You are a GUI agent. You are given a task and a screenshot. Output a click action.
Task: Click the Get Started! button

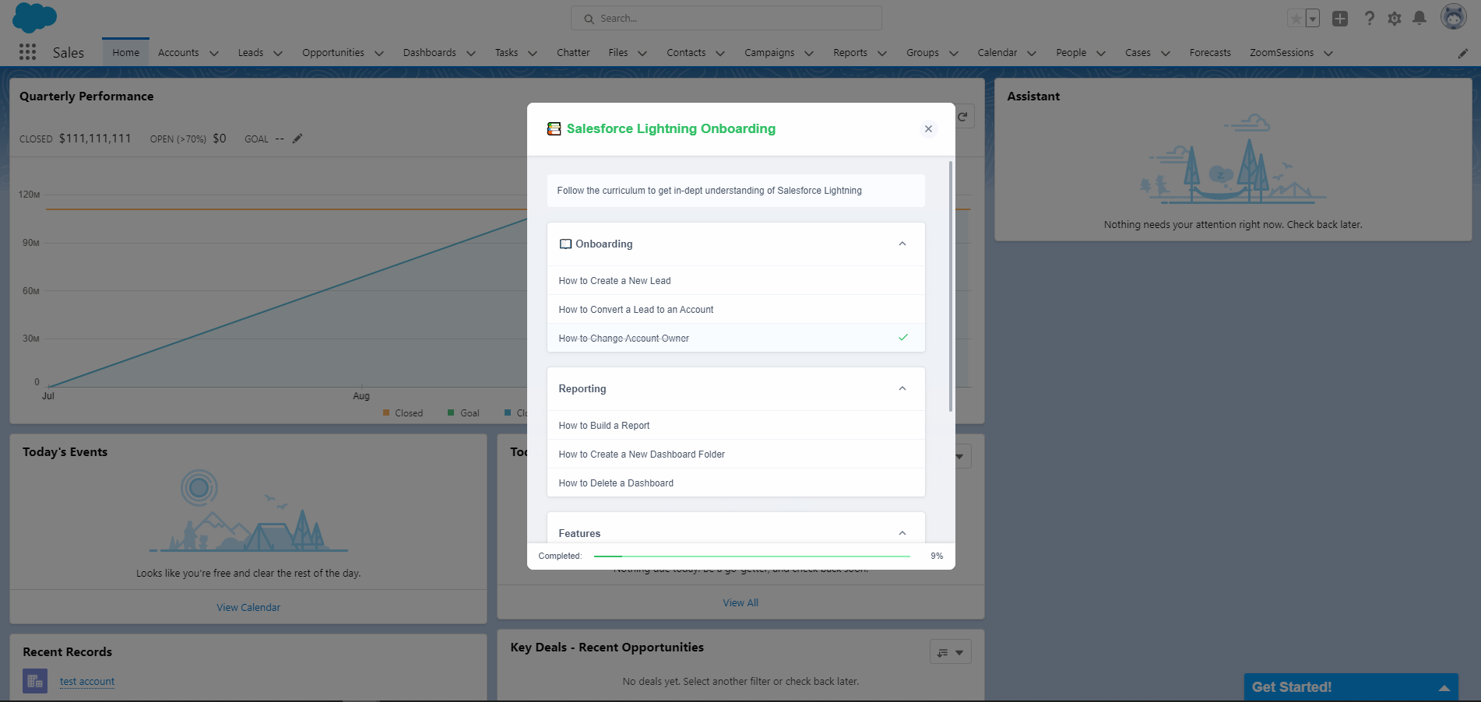[1351, 687]
